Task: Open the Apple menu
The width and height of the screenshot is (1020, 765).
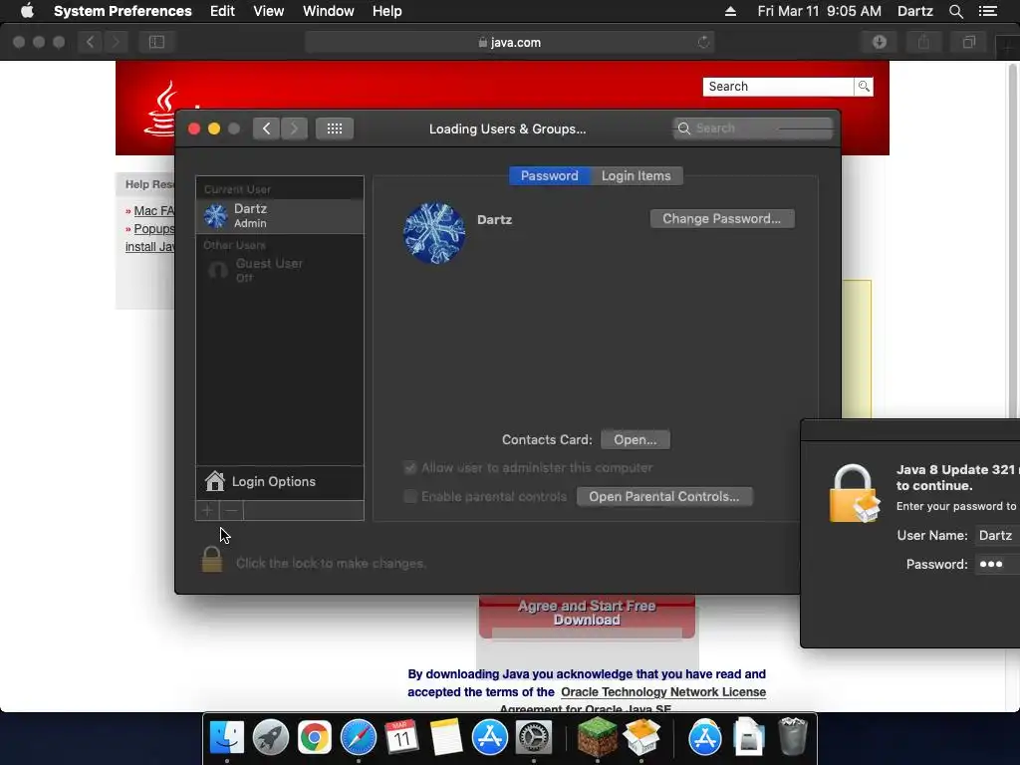Action: coord(27,11)
